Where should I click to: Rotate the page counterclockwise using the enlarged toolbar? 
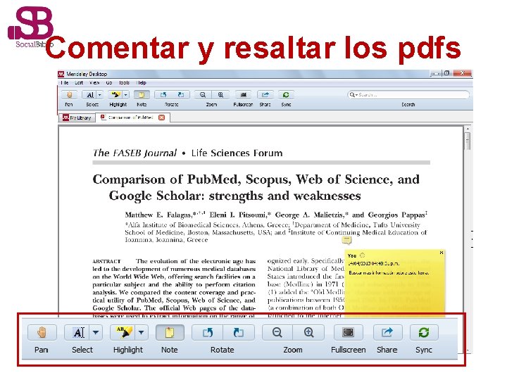207,332
